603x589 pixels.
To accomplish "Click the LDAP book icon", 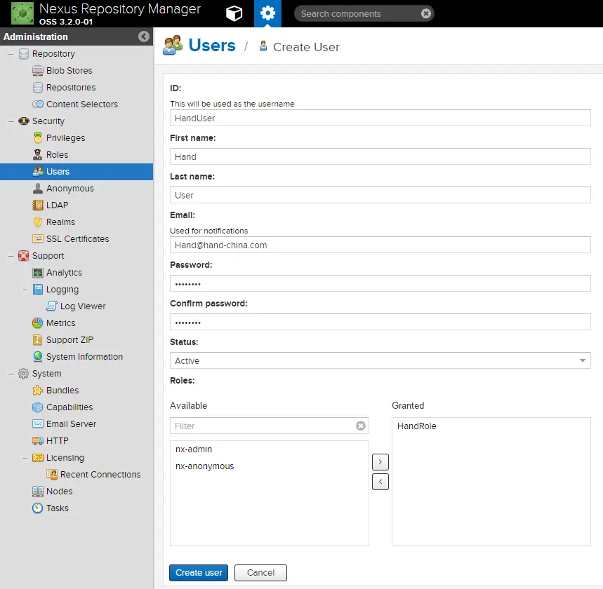I will 38,205.
